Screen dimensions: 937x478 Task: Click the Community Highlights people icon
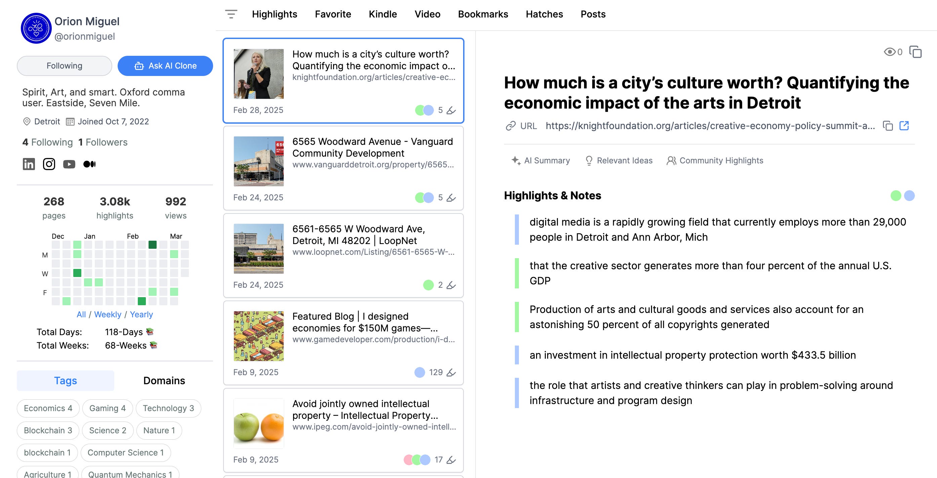(x=671, y=160)
